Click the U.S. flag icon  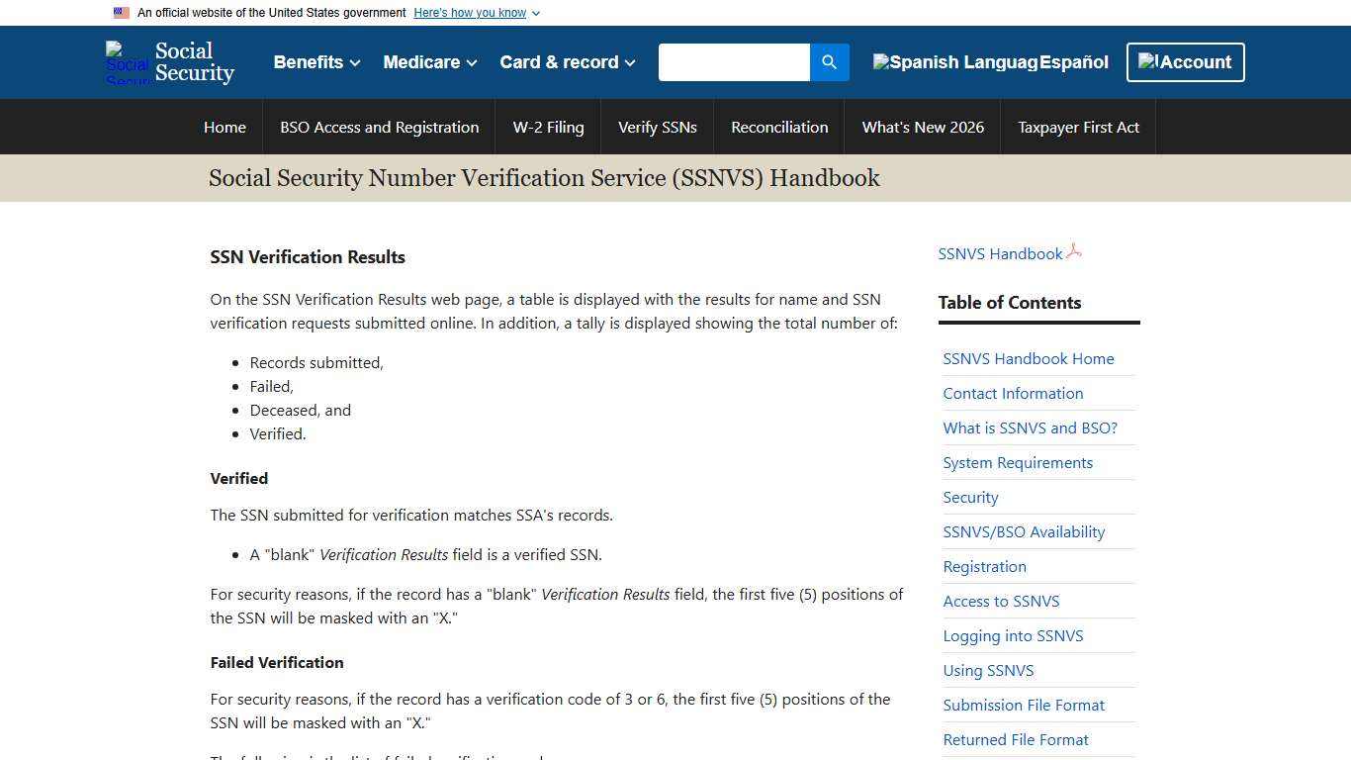tap(121, 12)
